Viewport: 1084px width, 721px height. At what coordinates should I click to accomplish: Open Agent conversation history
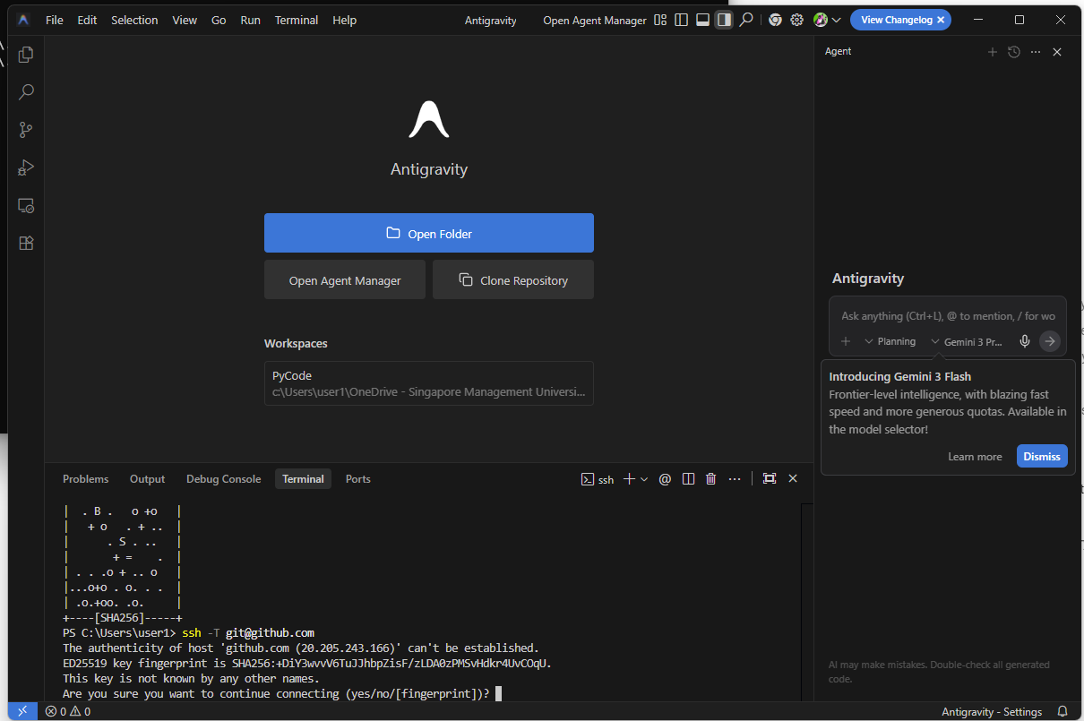click(1014, 52)
